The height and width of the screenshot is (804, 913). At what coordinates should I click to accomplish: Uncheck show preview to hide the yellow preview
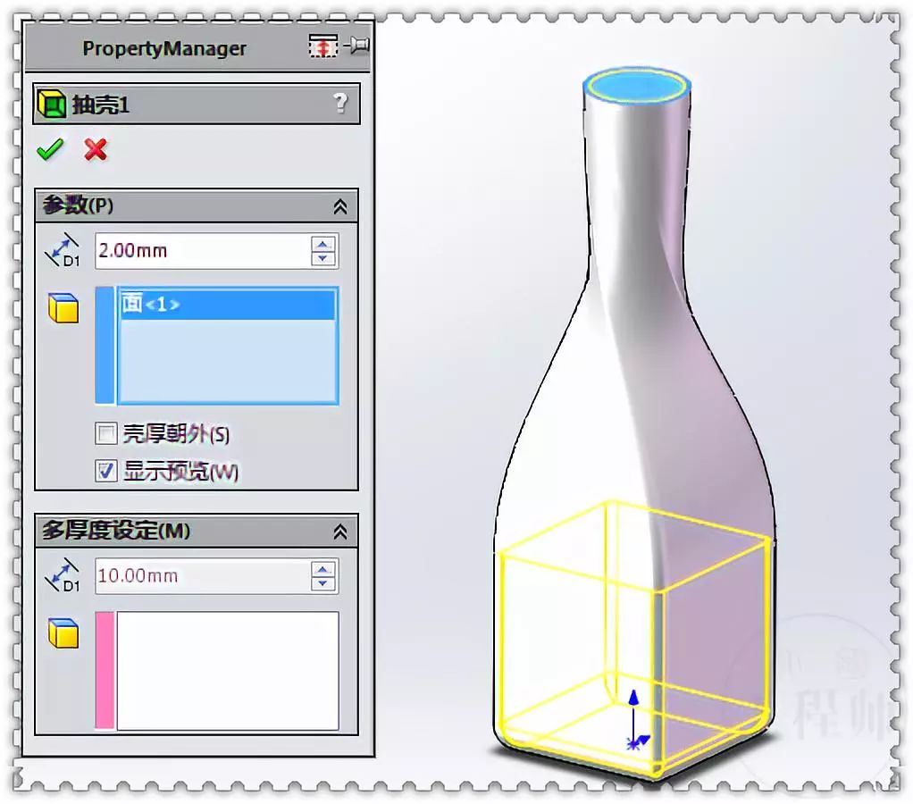pos(105,471)
